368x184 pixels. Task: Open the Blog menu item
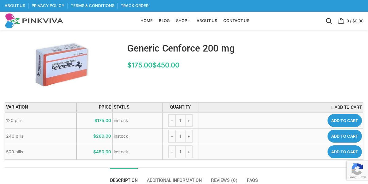coord(164,21)
